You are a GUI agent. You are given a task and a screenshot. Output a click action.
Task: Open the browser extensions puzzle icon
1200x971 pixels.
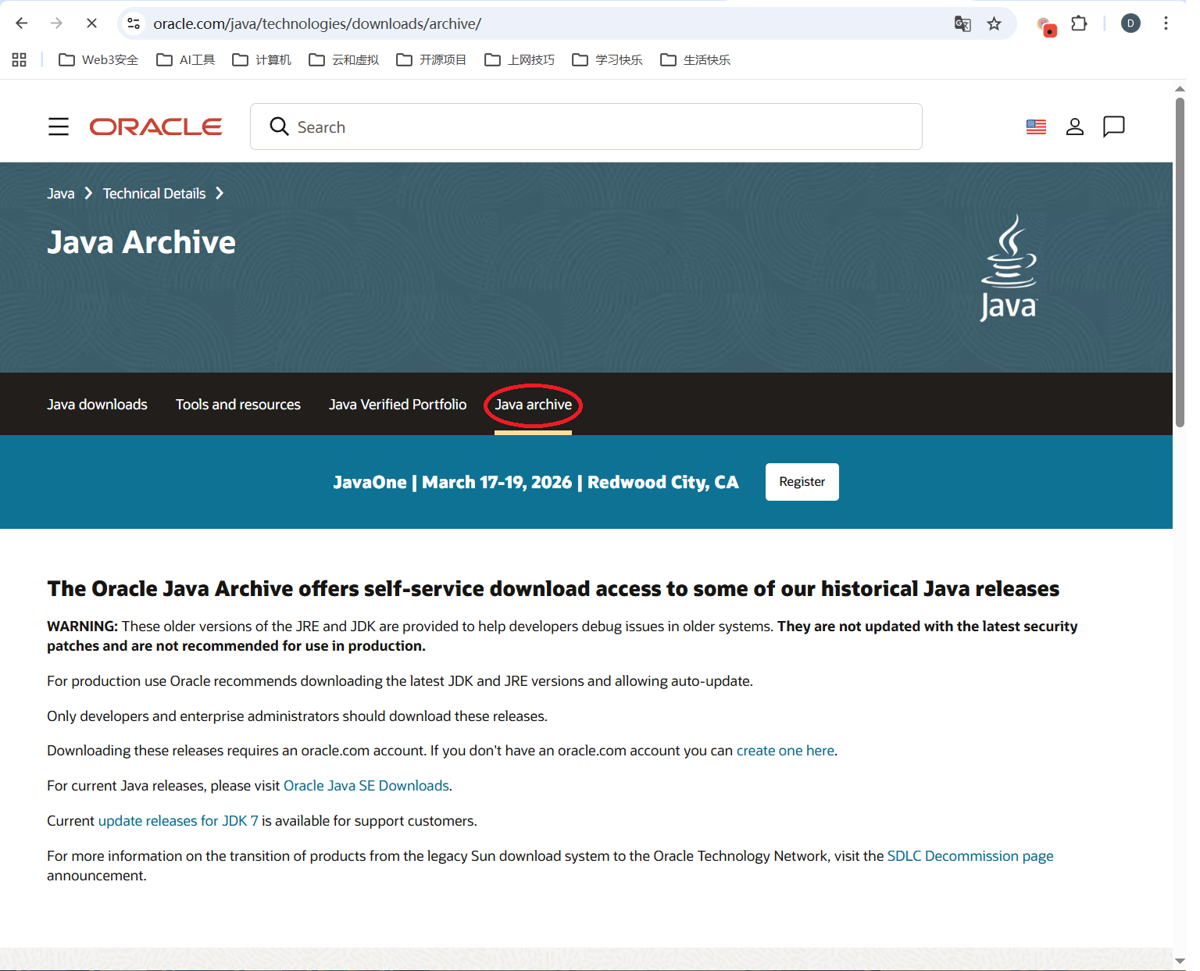coord(1079,23)
